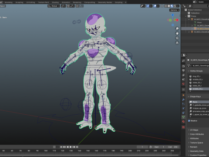
Task: Click the Z axis on navigation gizmo
Action: tap(173, 15)
